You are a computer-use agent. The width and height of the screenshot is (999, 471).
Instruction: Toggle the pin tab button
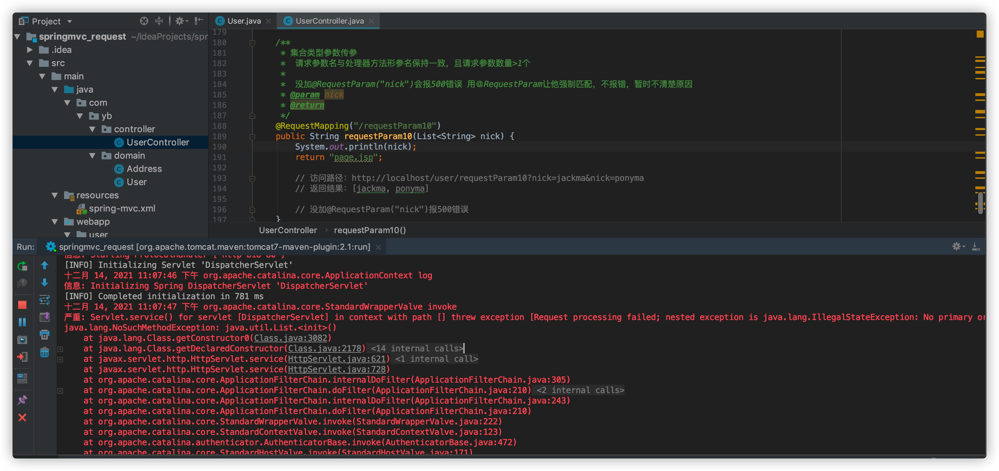22,400
